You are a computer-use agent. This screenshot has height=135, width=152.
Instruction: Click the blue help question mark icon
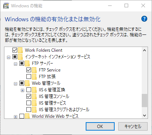(144, 19)
